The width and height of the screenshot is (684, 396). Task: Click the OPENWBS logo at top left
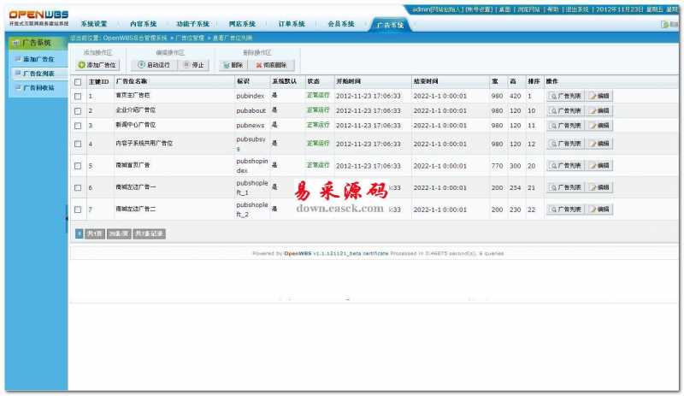38,18
